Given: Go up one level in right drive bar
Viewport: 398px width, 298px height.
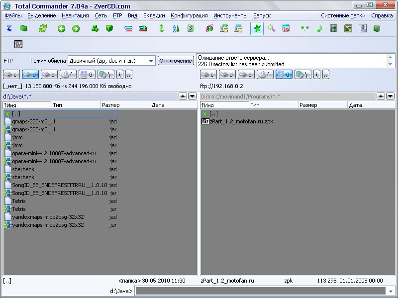Looking at the screenshot, I should [326, 75].
